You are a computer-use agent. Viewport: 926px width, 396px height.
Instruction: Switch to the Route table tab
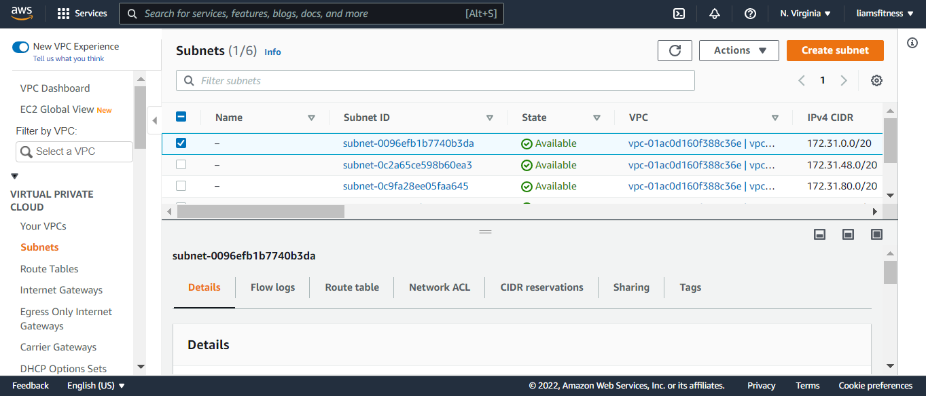(x=352, y=287)
